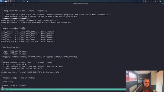Click 'true = SHOW all php errors'
Image resolution: width=164 pixels, height=92 pixels.
15,51
